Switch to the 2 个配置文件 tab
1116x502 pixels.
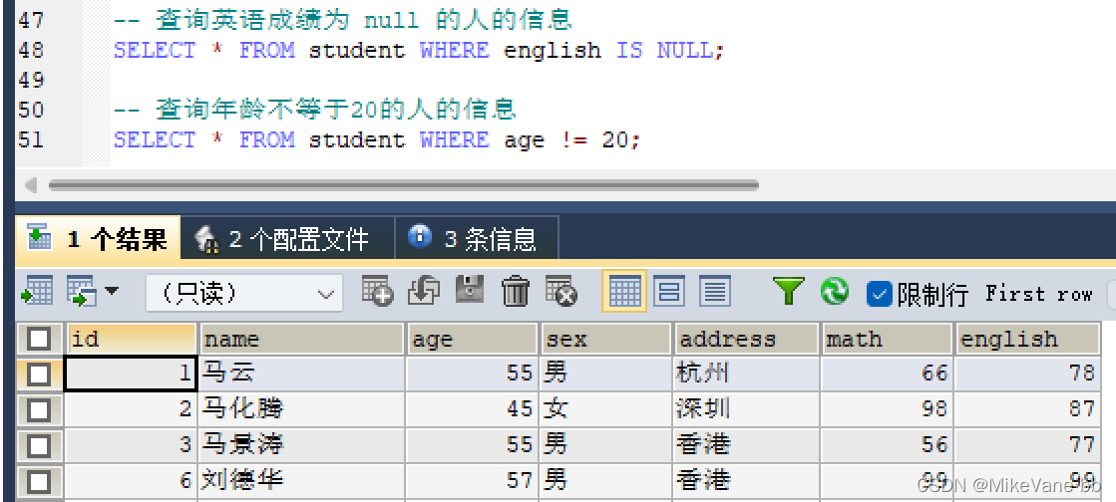287,238
